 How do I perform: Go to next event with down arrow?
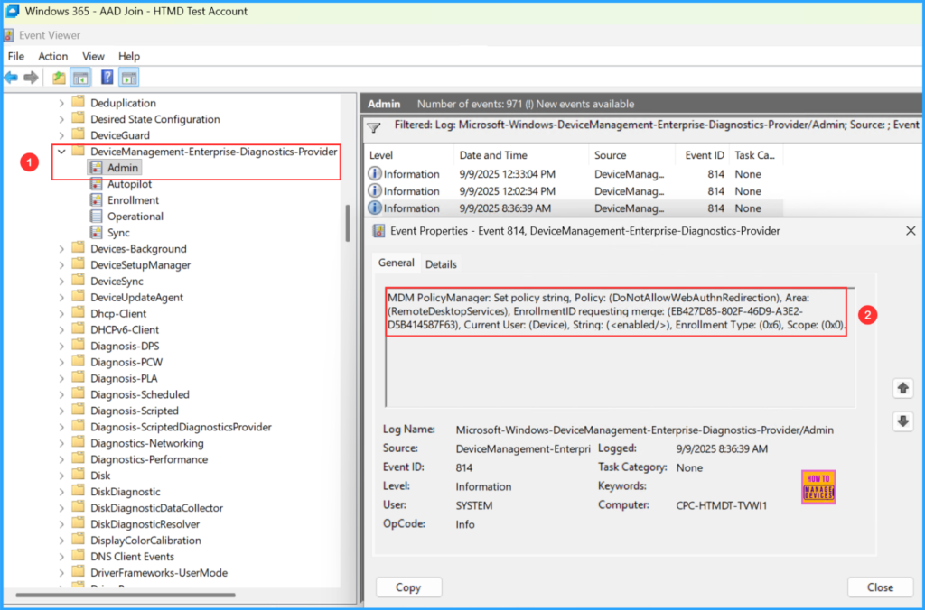click(x=902, y=421)
